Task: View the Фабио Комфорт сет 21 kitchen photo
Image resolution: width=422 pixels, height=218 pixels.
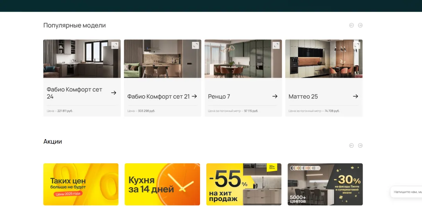Action: point(162,59)
